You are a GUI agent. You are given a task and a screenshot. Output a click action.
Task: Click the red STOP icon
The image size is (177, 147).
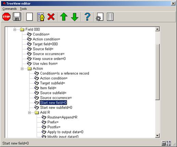(x=7, y=17)
